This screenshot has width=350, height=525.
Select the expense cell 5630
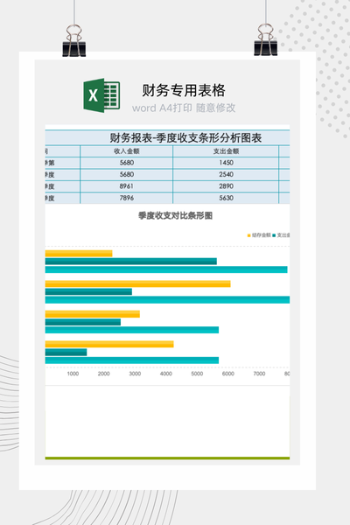(226, 198)
